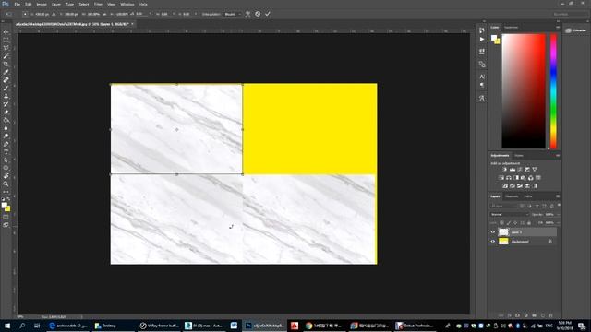Commit the transform with the checkmark
591x332 pixels.
point(268,14)
